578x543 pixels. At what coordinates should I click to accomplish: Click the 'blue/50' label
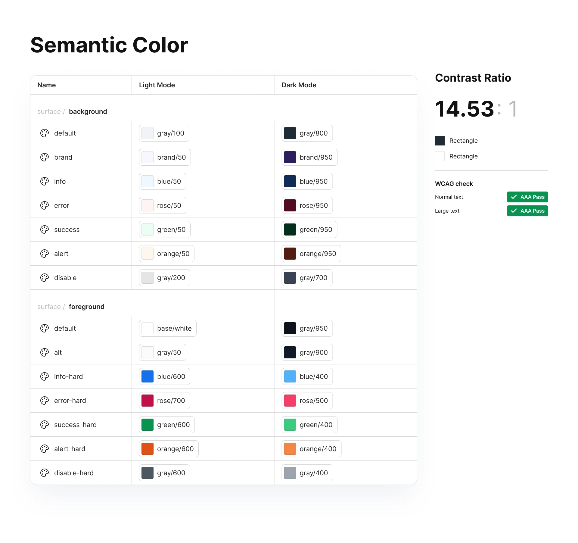click(x=169, y=181)
